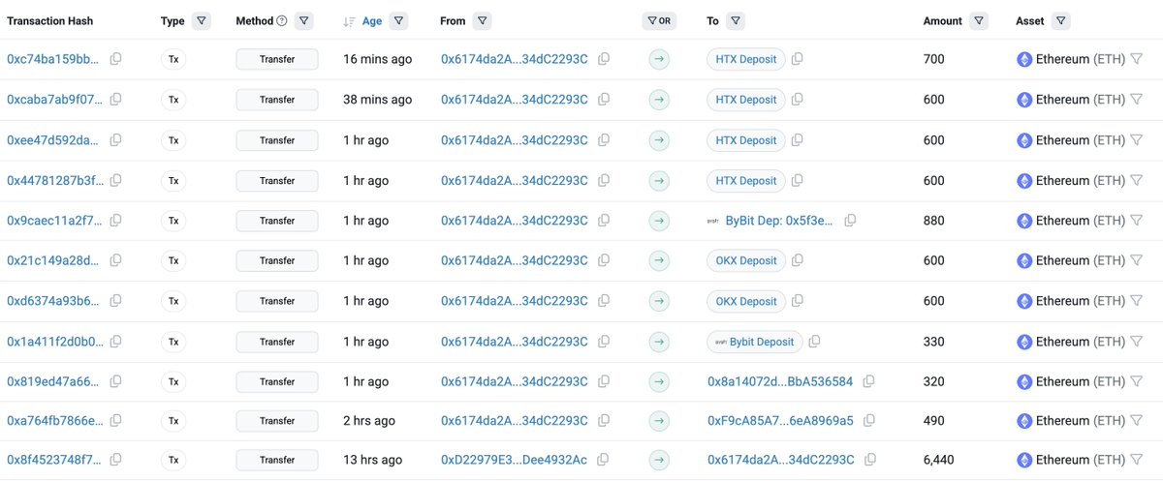Open transaction 0xcaba7ab9f07
1163x481 pixels.
pos(53,100)
